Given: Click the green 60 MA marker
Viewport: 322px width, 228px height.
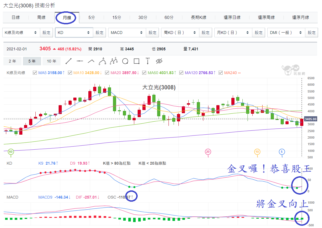Looking at the screenshot, I should 11,152.
